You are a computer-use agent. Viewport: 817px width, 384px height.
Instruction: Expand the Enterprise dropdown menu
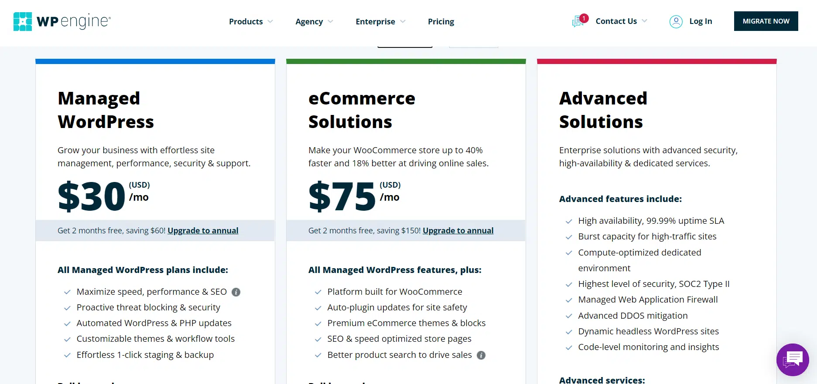380,21
